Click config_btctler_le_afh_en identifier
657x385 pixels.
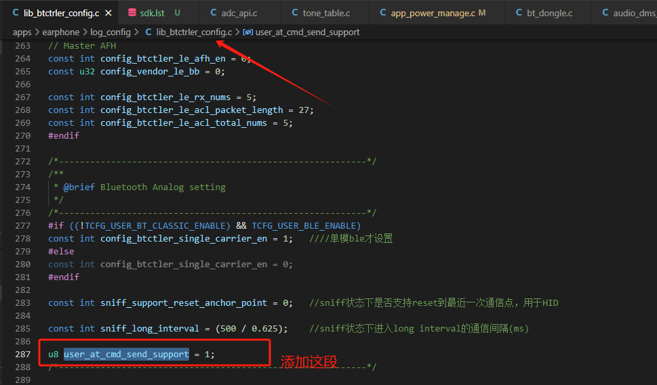163,58
